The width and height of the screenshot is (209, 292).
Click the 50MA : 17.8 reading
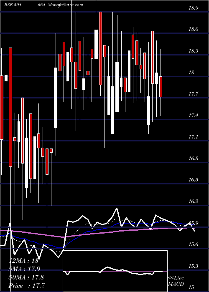point(26,277)
